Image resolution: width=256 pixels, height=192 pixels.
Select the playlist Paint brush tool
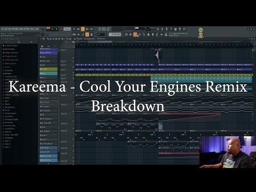point(51,39)
